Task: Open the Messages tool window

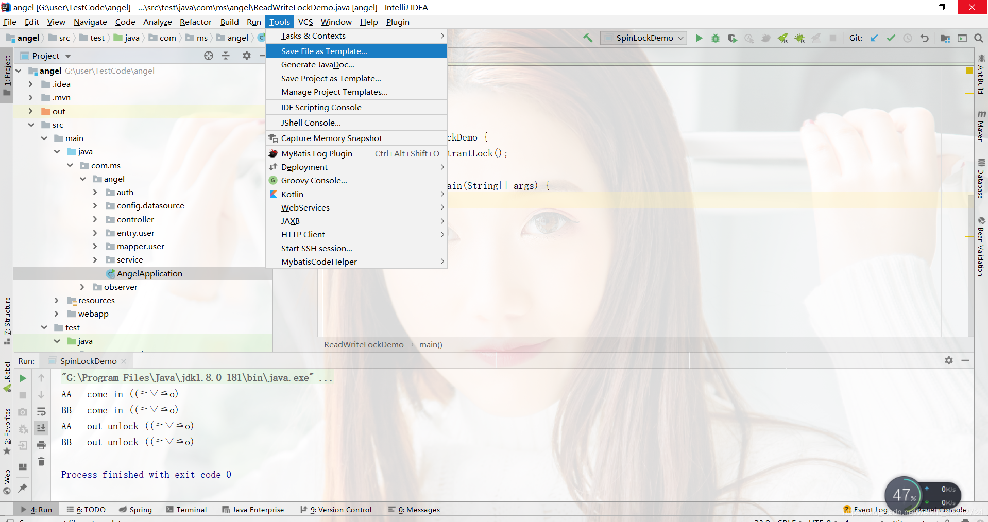Action: coord(414,510)
